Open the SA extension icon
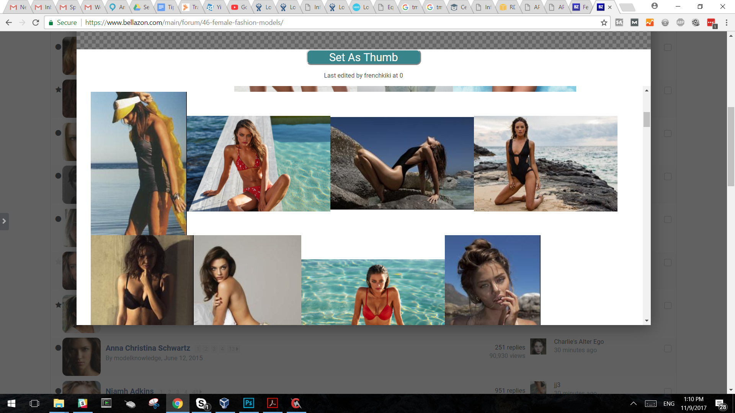735x413 pixels. click(x=619, y=23)
